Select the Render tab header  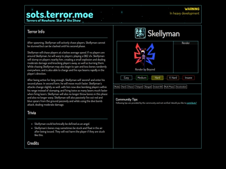click(x=186, y=43)
